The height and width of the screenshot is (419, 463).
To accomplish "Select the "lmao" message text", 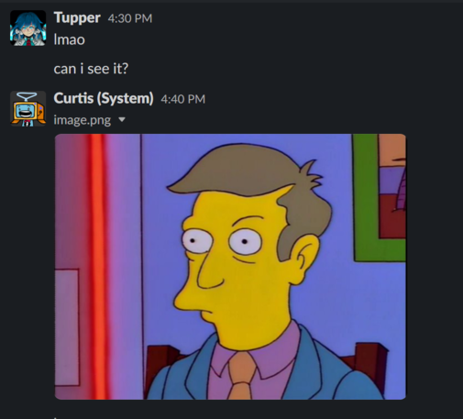I will (x=69, y=39).
